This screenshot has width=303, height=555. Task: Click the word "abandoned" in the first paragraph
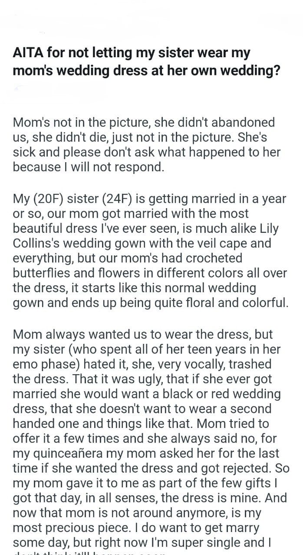coord(243,122)
